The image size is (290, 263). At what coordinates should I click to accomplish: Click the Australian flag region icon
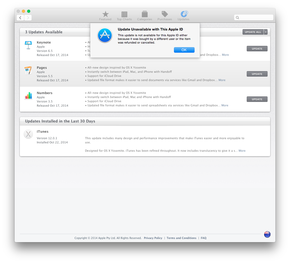(x=267, y=234)
